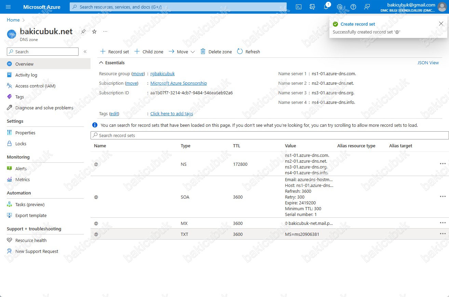Screen dimensions: 449x297
Task: Open the Help question mark icon
Action: coord(353,7)
